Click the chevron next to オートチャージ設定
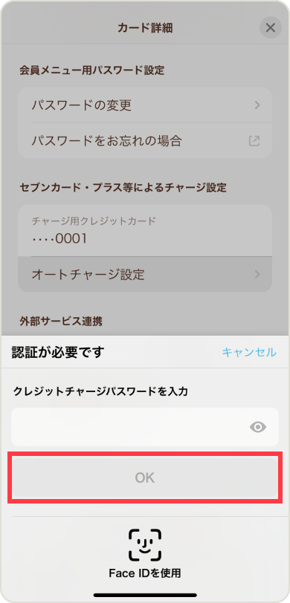The height and width of the screenshot is (603, 290). pyautogui.click(x=257, y=275)
